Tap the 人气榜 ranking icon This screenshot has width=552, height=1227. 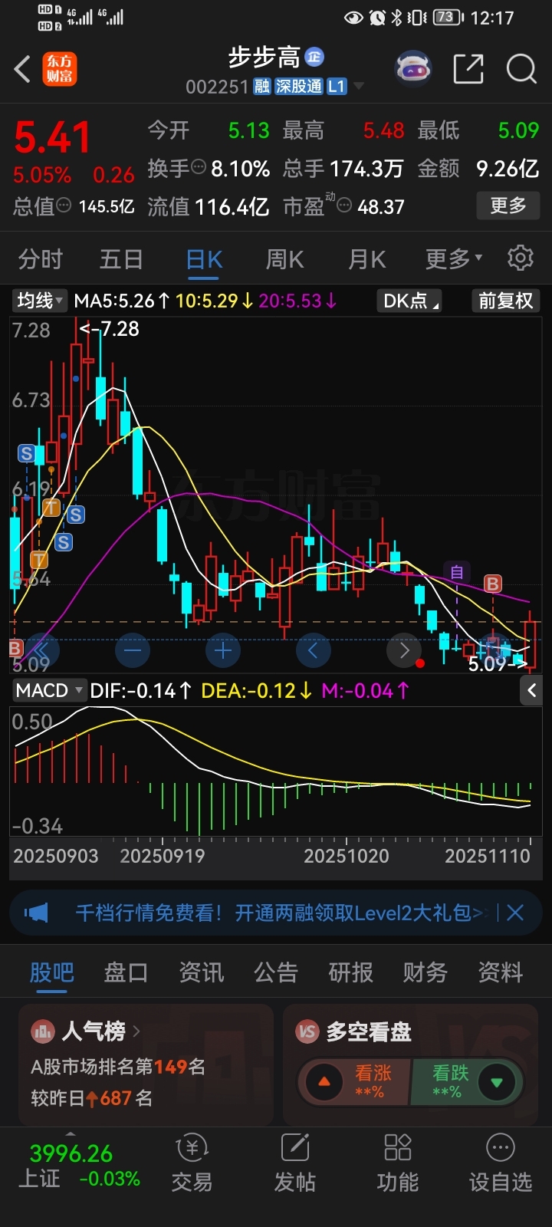tap(43, 1031)
